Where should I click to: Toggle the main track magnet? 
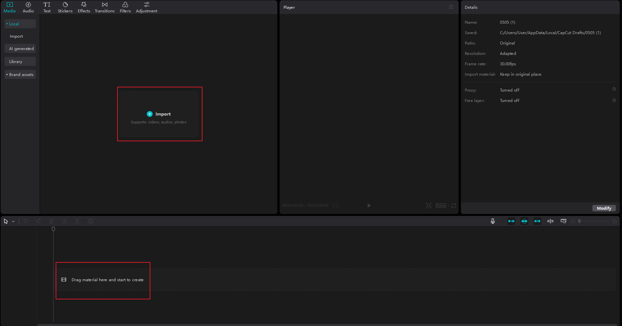tap(511, 221)
